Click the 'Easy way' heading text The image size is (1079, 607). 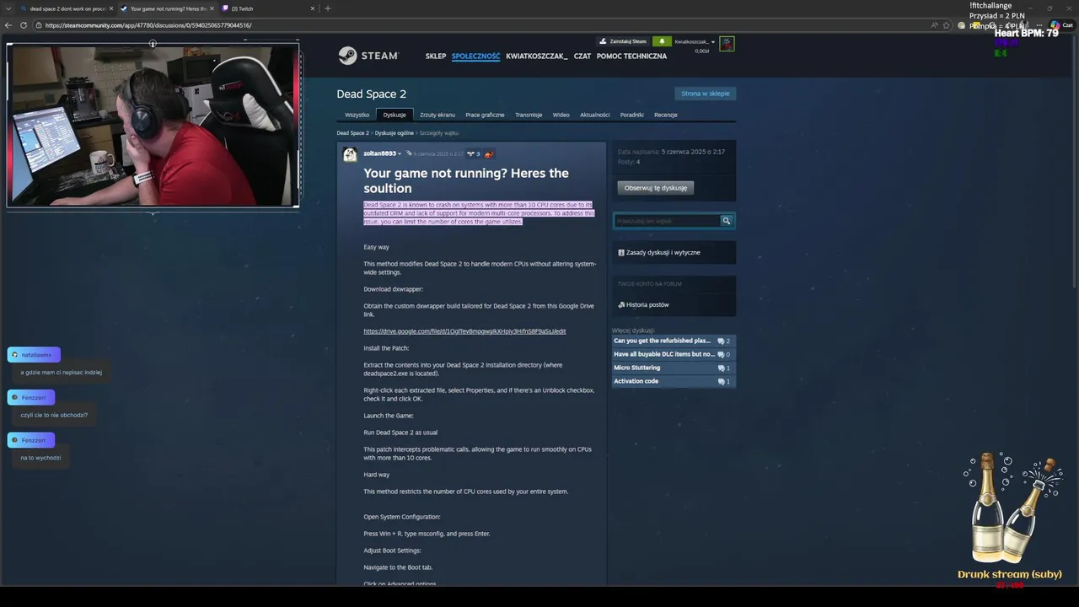click(x=376, y=247)
